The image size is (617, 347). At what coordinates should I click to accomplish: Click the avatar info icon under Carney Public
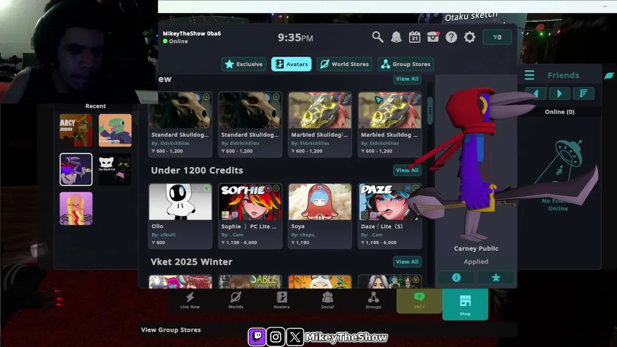pyautogui.click(x=456, y=278)
